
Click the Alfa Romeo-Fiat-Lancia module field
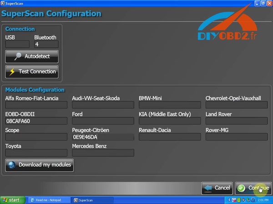(36, 105)
